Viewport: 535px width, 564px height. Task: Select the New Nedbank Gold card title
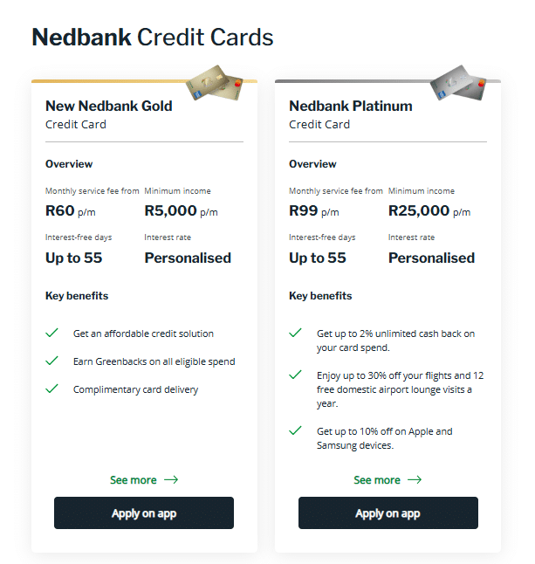pyautogui.click(x=109, y=106)
